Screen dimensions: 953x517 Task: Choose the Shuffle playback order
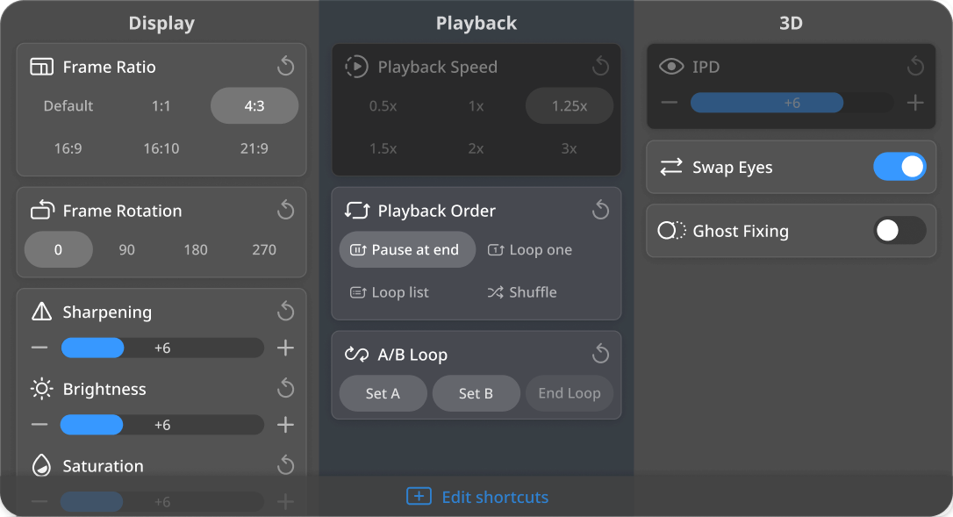click(523, 292)
